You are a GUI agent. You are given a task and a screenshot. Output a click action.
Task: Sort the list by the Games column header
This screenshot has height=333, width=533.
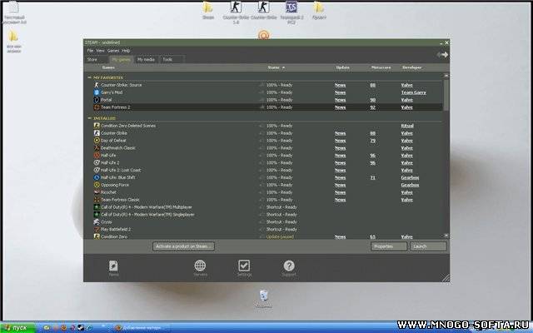[x=108, y=67]
